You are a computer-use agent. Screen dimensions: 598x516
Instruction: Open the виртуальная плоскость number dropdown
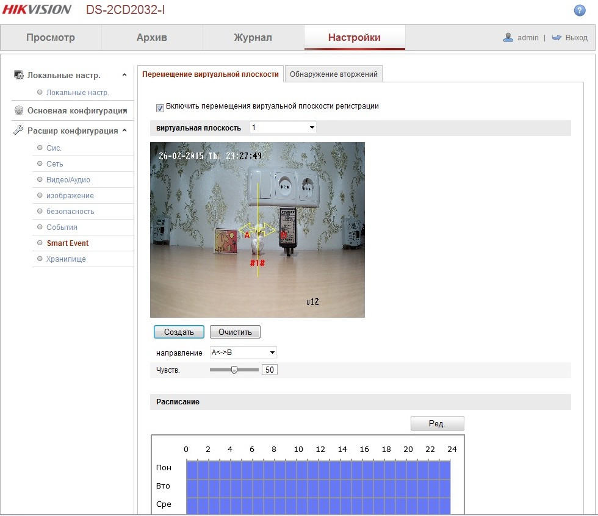point(283,127)
